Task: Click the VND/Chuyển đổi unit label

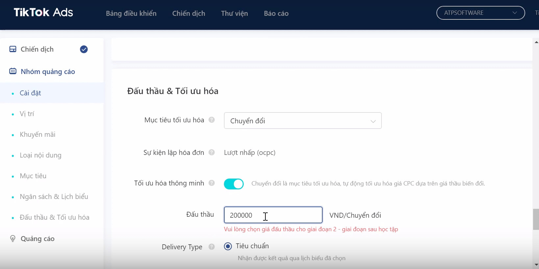Action: [355, 215]
